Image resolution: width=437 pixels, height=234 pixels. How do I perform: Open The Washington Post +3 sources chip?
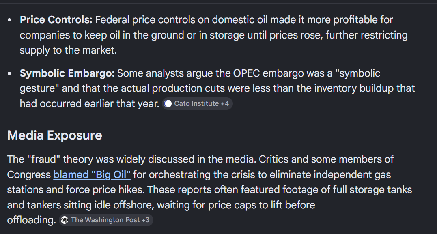106,220
